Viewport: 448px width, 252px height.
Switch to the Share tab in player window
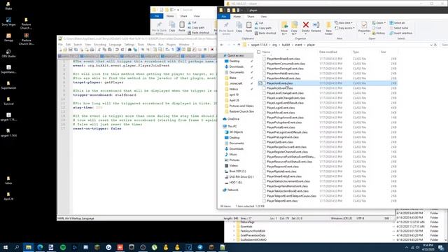click(251, 17)
